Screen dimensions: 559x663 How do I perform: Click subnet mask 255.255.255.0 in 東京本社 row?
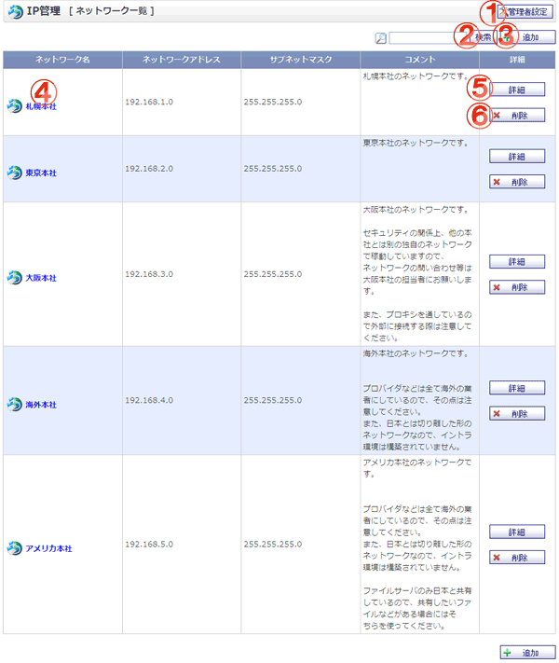tap(273, 169)
